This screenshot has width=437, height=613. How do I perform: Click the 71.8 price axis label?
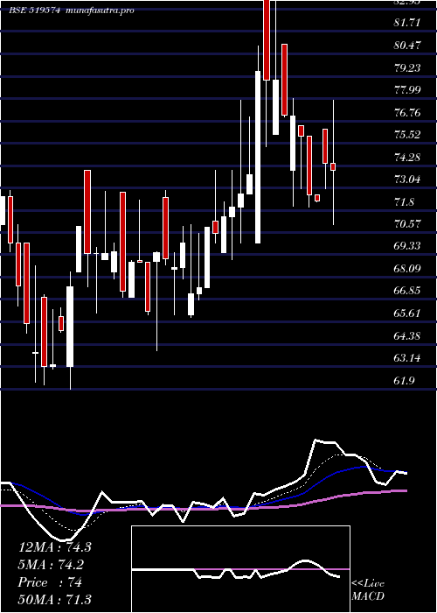click(x=404, y=202)
